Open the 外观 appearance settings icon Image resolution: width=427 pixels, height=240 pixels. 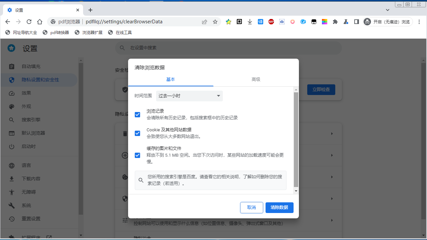point(11,106)
